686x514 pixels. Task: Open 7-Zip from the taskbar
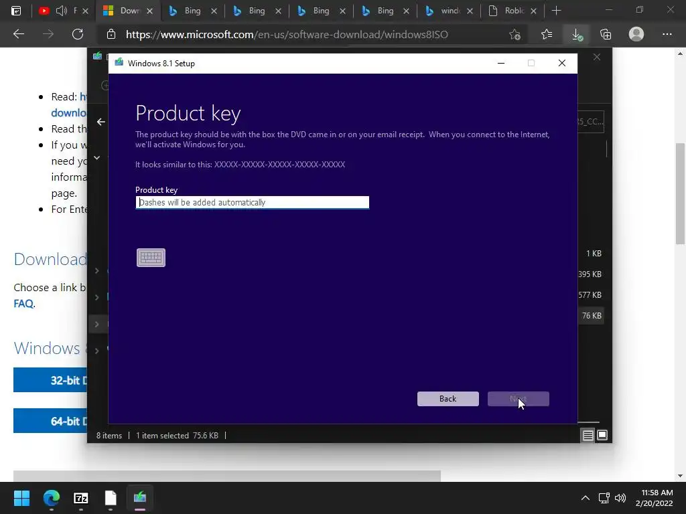pos(81,498)
